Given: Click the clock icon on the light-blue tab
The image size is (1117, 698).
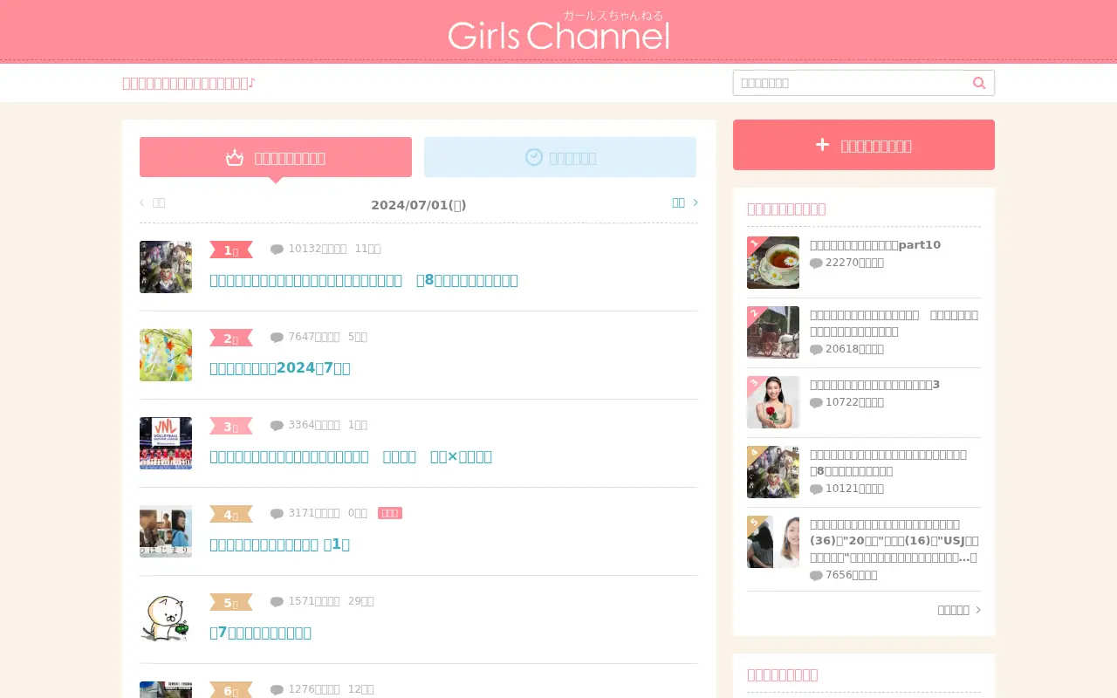Looking at the screenshot, I should click(x=534, y=157).
